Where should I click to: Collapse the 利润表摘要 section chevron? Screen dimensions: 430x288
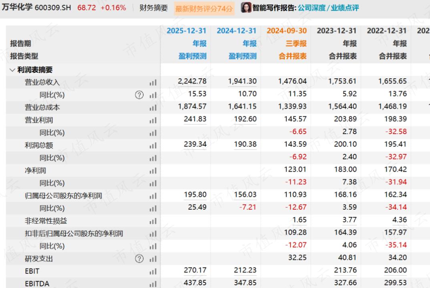12,70
